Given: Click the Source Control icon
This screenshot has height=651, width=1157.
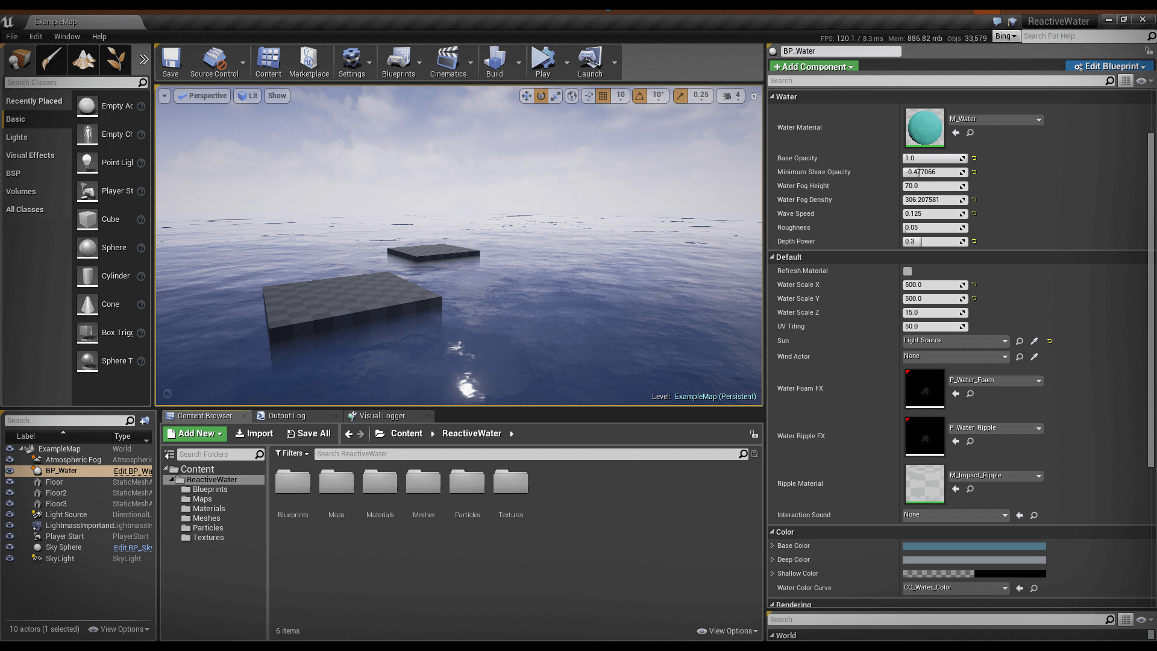Looking at the screenshot, I should (215, 61).
